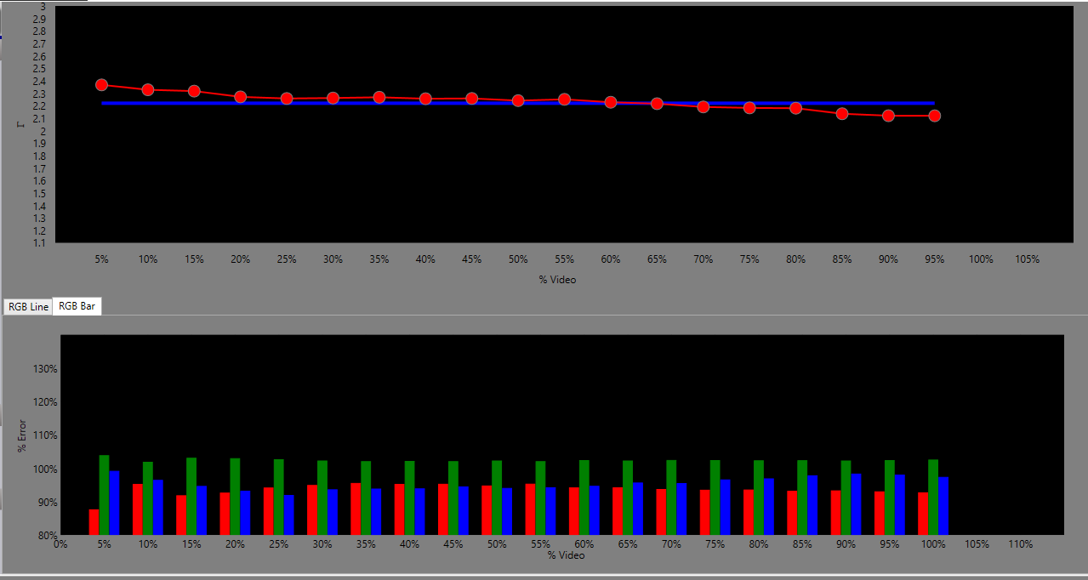Click the last gamma point at 95% video
Viewport: 1088px width, 580px height.
(x=935, y=116)
